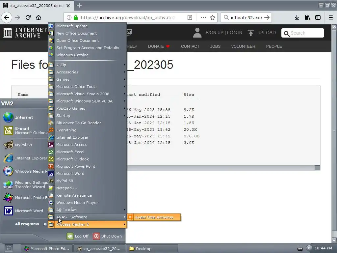Open MyPal 68 in pinned start menu
This screenshot has width=337, height=253.
click(x=24, y=145)
